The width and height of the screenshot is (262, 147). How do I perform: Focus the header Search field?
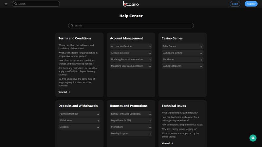pyautogui.click(x=36, y=4)
